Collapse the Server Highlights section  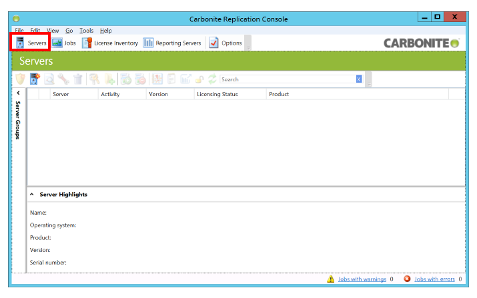(31, 194)
